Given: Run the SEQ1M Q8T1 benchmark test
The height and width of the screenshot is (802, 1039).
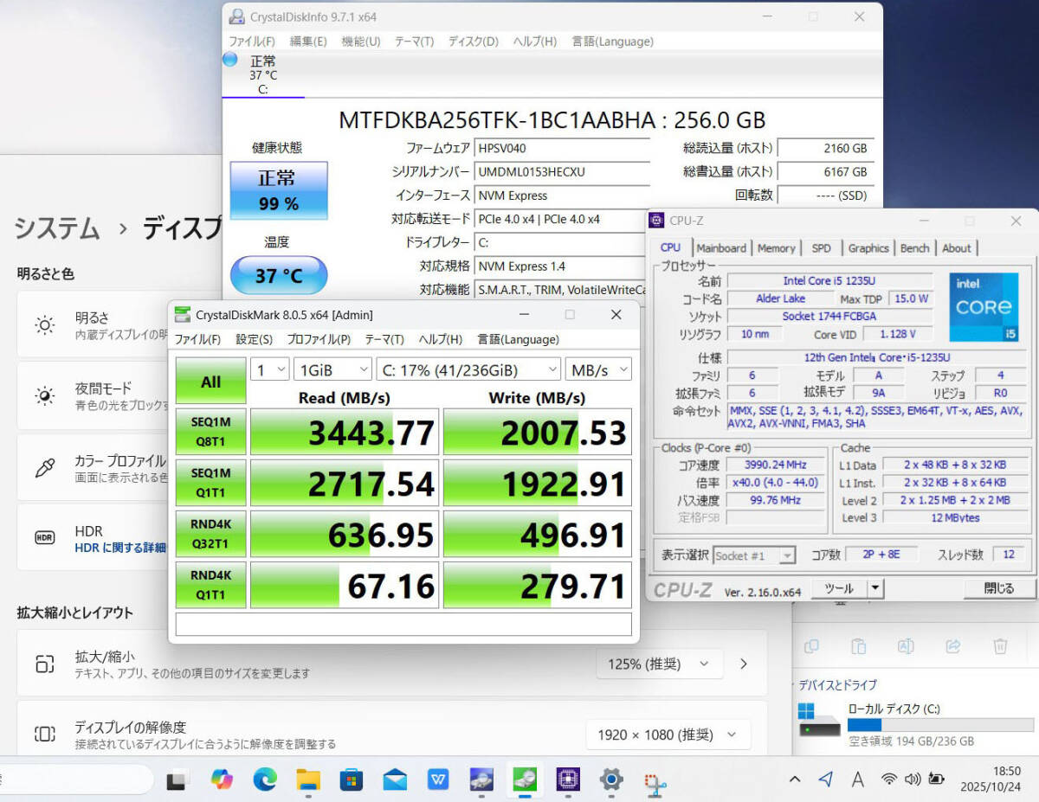Looking at the screenshot, I should pos(210,432).
